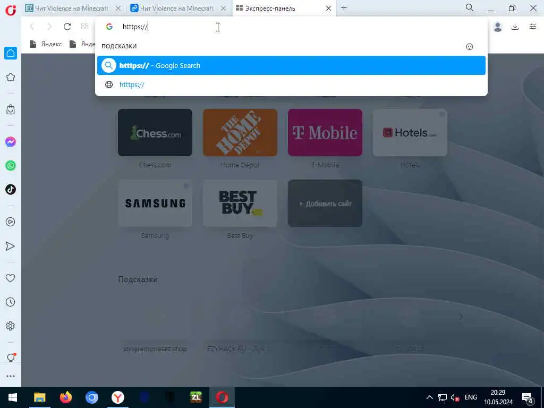Open the T-Mobile speed dial tile
Screen dimensions: 544x408
point(325,132)
